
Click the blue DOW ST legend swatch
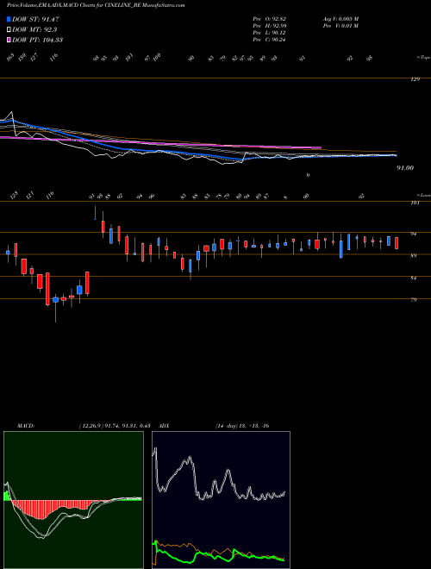pos(9,19)
